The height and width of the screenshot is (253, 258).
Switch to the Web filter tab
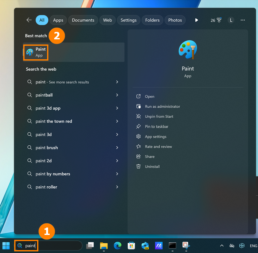click(107, 20)
